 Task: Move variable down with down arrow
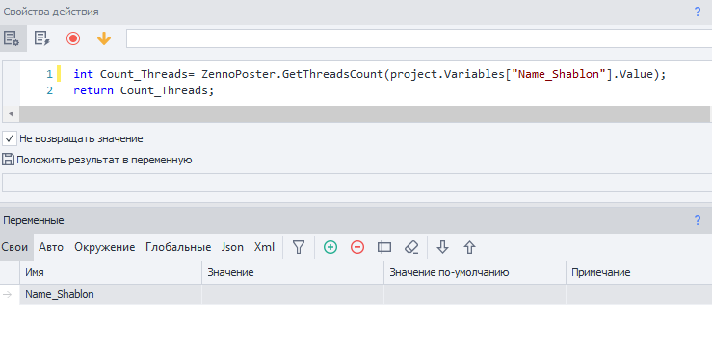[442, 247]
